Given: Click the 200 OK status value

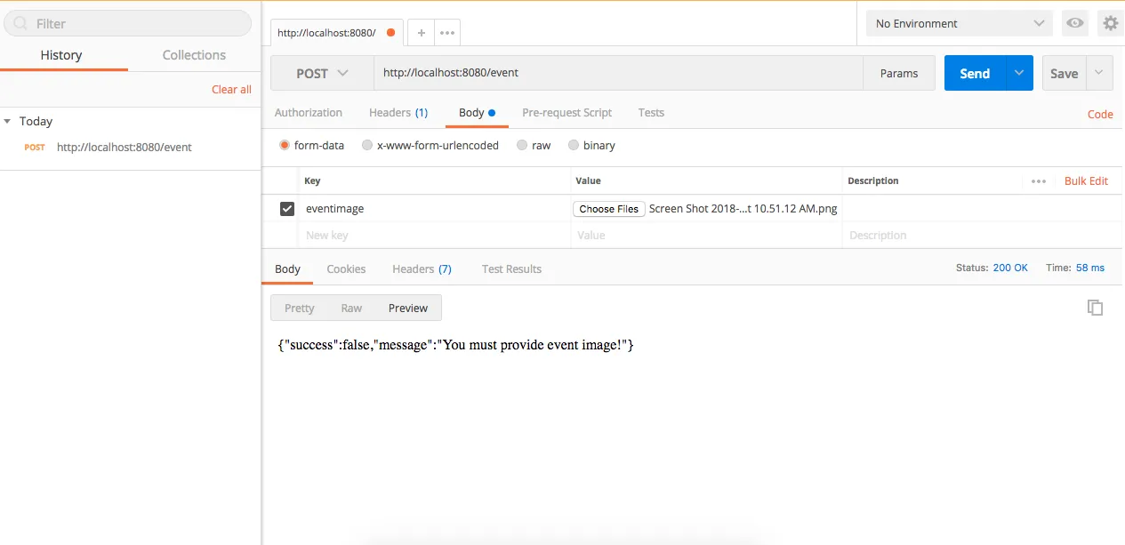Looking at the screenshot, I should (x=1010, y=268).
